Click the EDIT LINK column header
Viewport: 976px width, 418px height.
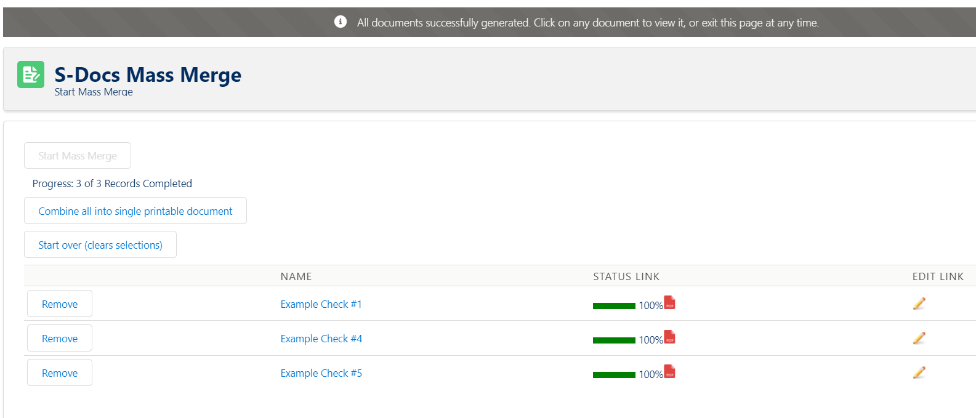point(938,276)
